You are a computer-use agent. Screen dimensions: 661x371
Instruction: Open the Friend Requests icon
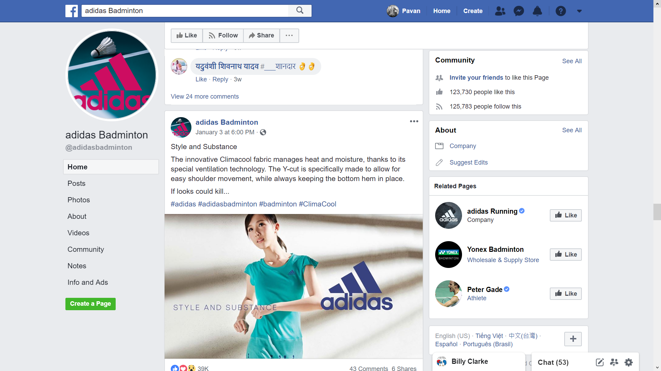click(x=500, y=11)
